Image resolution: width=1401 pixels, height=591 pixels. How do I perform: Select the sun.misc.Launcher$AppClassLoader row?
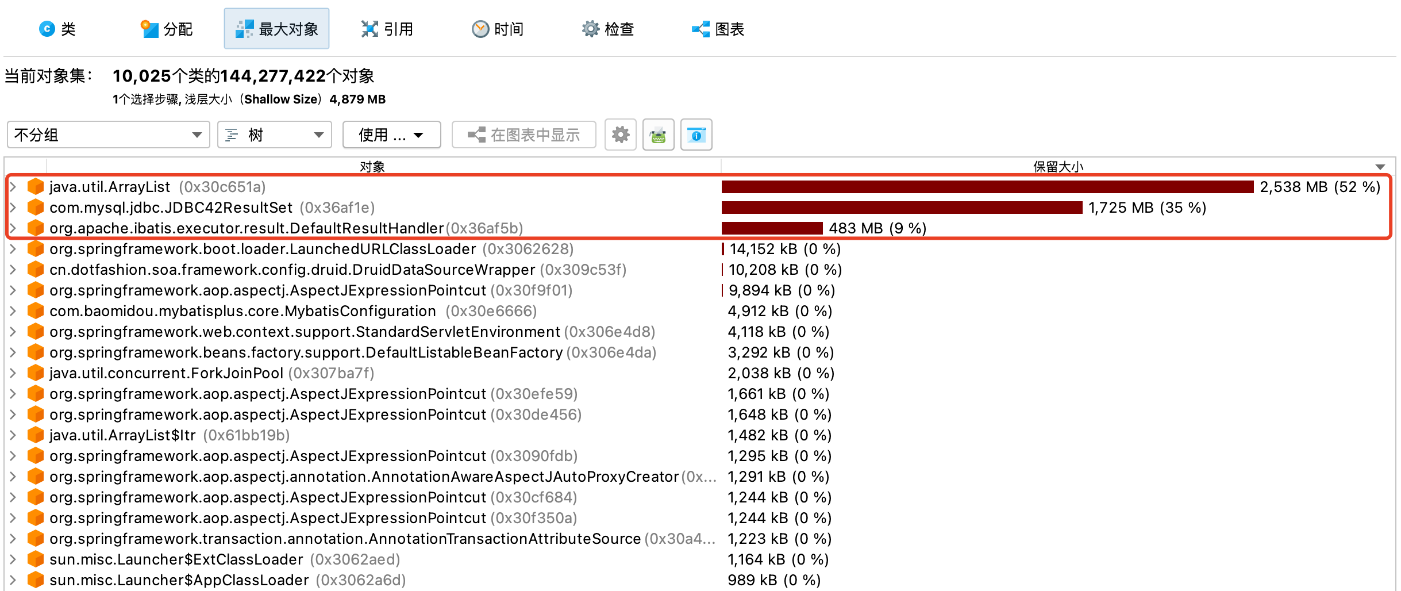700,580
